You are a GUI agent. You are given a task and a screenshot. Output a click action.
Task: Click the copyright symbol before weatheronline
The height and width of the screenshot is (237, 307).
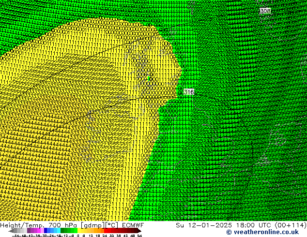pyautogui.click(x=215, y=233)
